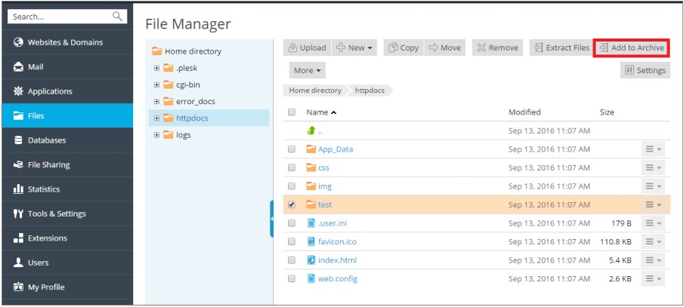Toggle the select-all checkbox in header
The width and height of the screenshot is (684, 307).
tap(292, 112)
